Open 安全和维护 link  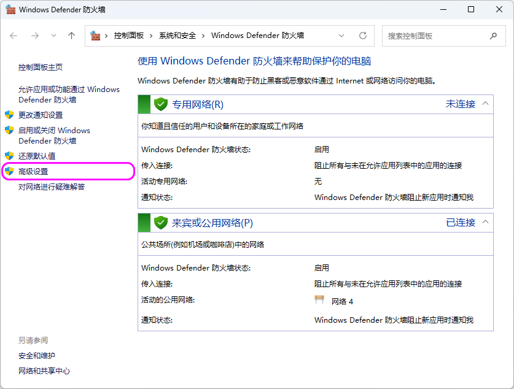point(37,355)
